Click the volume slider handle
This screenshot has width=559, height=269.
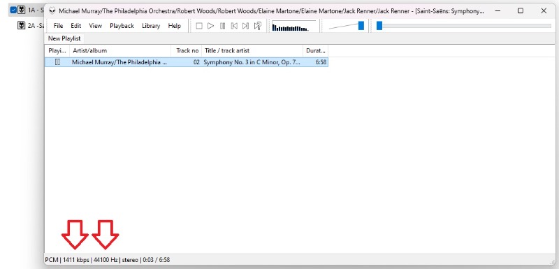(x=361, y=26)
